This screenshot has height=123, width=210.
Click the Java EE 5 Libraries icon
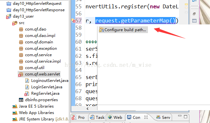(15, 106)
